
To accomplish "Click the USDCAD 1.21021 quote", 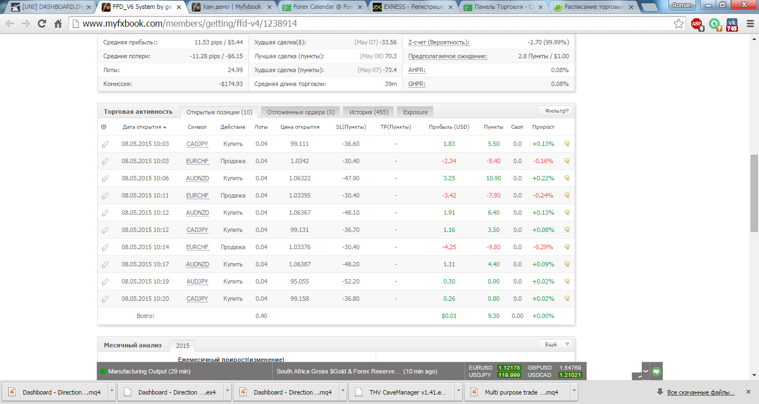I will click(x=554, y=375).
